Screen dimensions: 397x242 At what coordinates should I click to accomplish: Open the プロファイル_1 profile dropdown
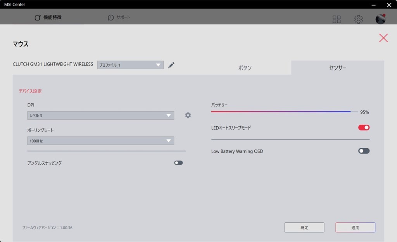(130, 65)
